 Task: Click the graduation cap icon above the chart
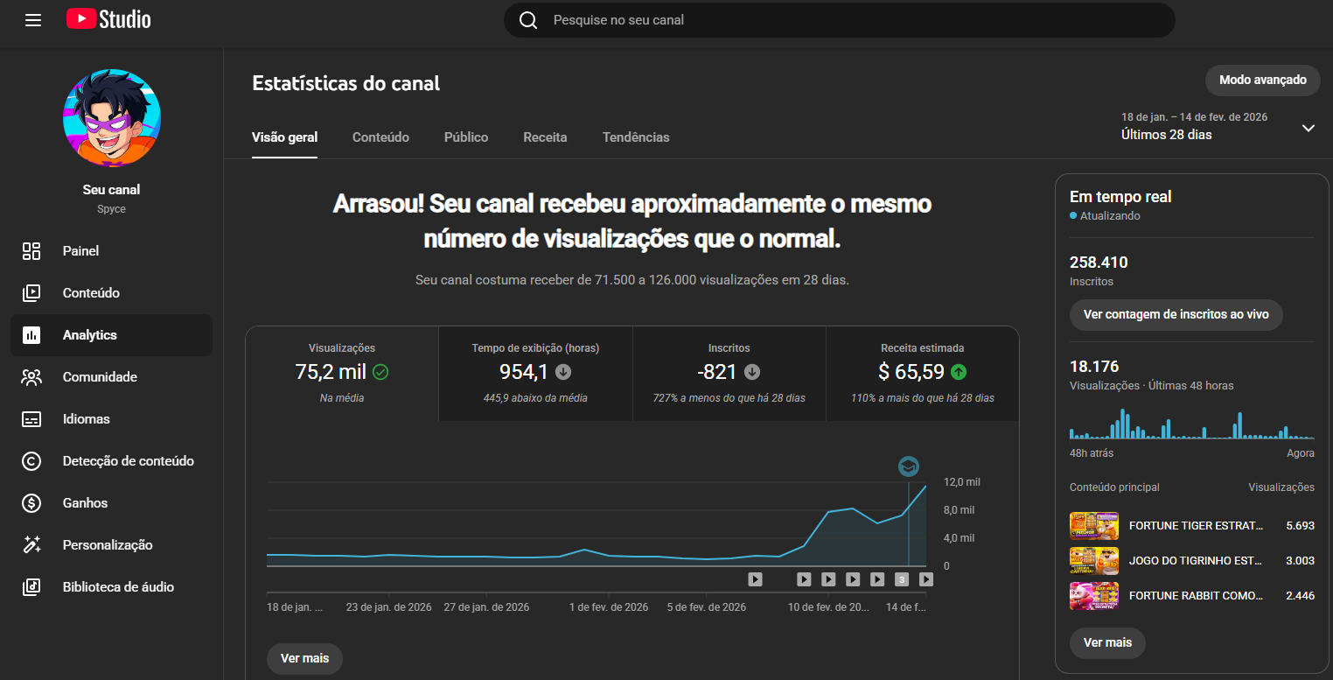tap(909, 466)
